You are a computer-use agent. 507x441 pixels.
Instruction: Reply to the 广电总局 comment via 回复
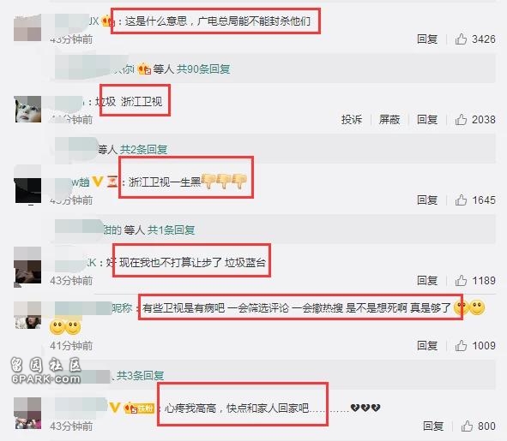427,39
